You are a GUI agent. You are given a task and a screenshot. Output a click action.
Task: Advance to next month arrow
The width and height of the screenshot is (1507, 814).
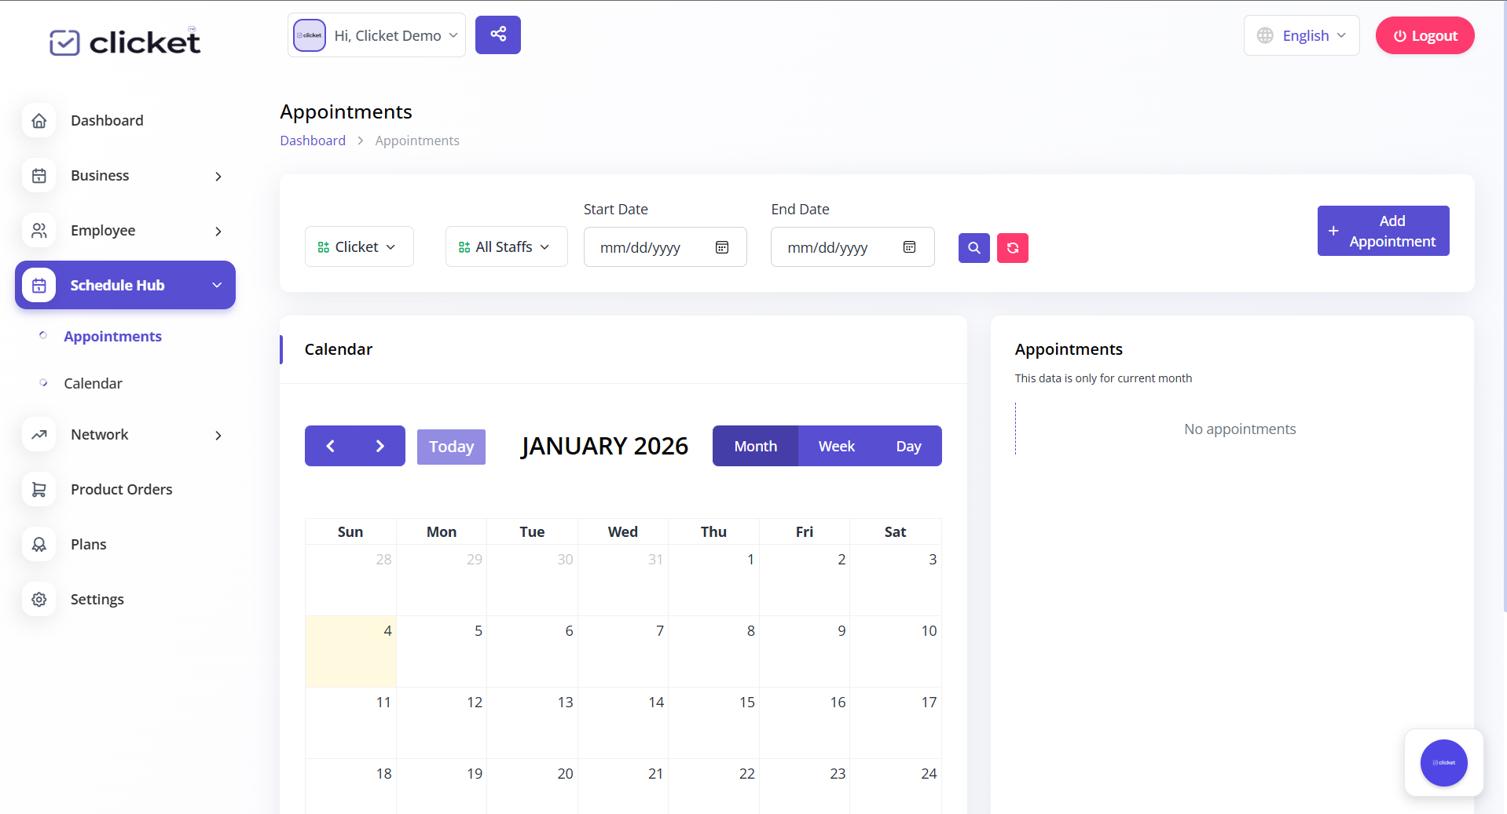click(x=380, y=446)
